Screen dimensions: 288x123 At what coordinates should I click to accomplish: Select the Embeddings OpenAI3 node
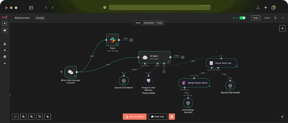point(188,103)
